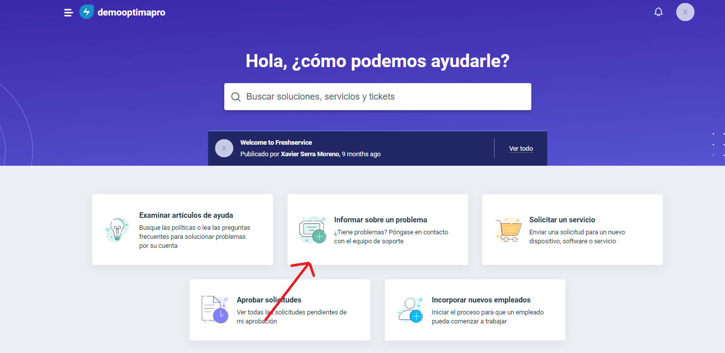Open the Welcome to Freshservice announcement
Image resolution: width=725 pixels, height=353 pixels.
tap(276, 143)
